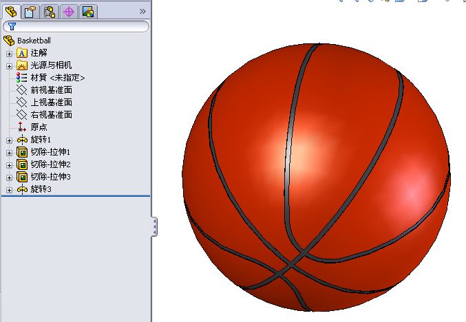Click the Basketball part icon
Screen dimensions: 466x322
9,41
